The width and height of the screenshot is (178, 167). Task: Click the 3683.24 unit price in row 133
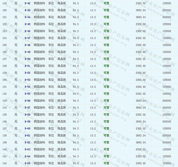[x=141, y=101]
